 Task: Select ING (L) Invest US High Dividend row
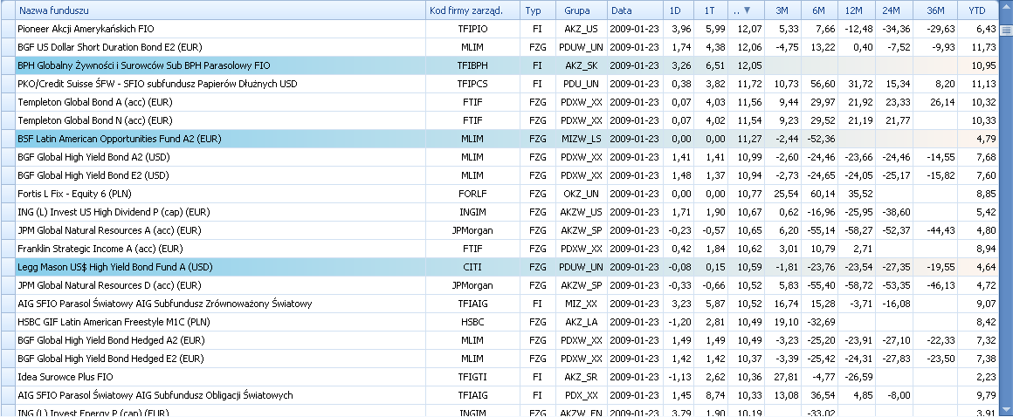click(507, 212)
